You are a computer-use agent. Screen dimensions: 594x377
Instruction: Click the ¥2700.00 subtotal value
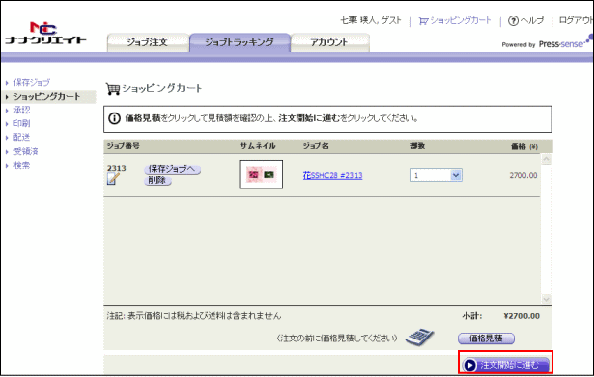pyautogui.click(x=521, y=316)
